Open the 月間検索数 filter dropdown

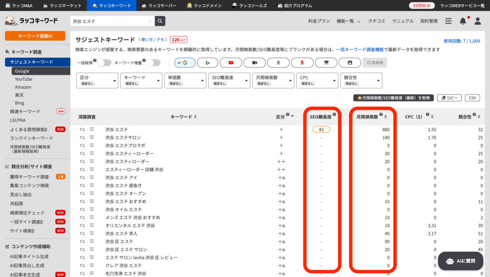[273, 80]
